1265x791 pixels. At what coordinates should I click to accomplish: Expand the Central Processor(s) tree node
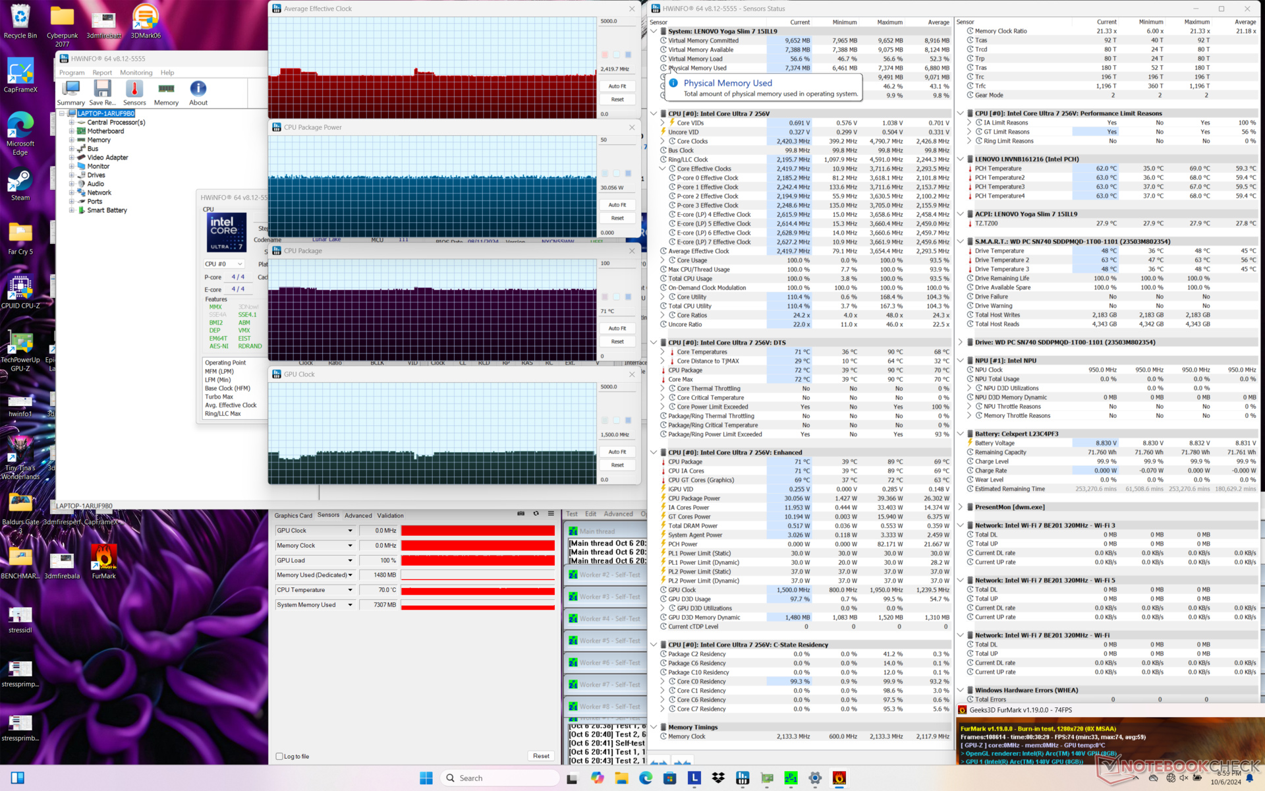point(71,123)
